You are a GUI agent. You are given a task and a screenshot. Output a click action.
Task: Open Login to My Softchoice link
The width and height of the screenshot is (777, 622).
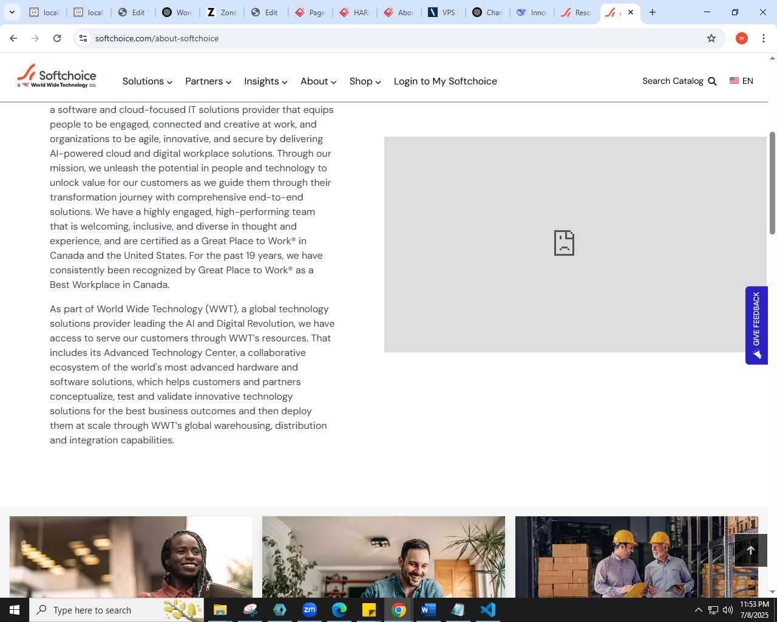(445, 81)
